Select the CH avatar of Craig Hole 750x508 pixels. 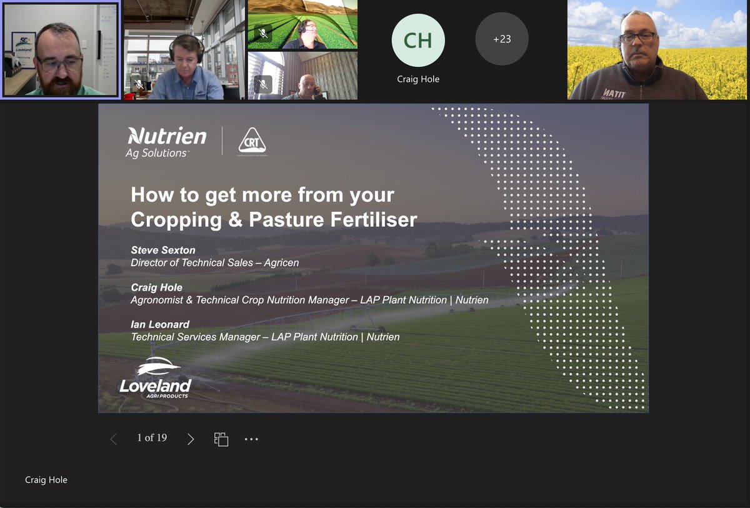tap(418, 40)
